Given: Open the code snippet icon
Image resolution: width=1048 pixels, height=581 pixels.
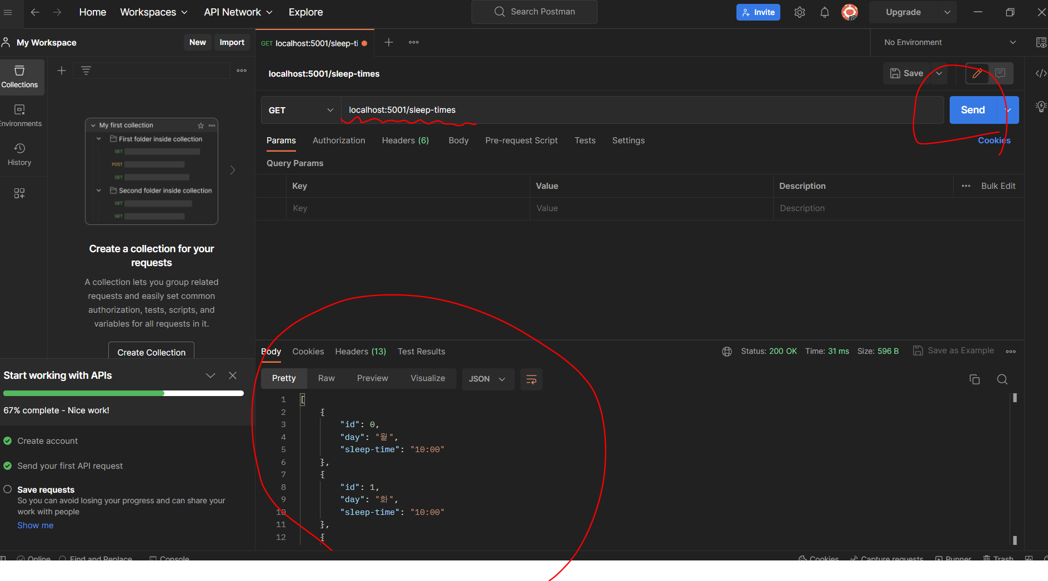Looking at the screenshot, I should (1041, 73).
